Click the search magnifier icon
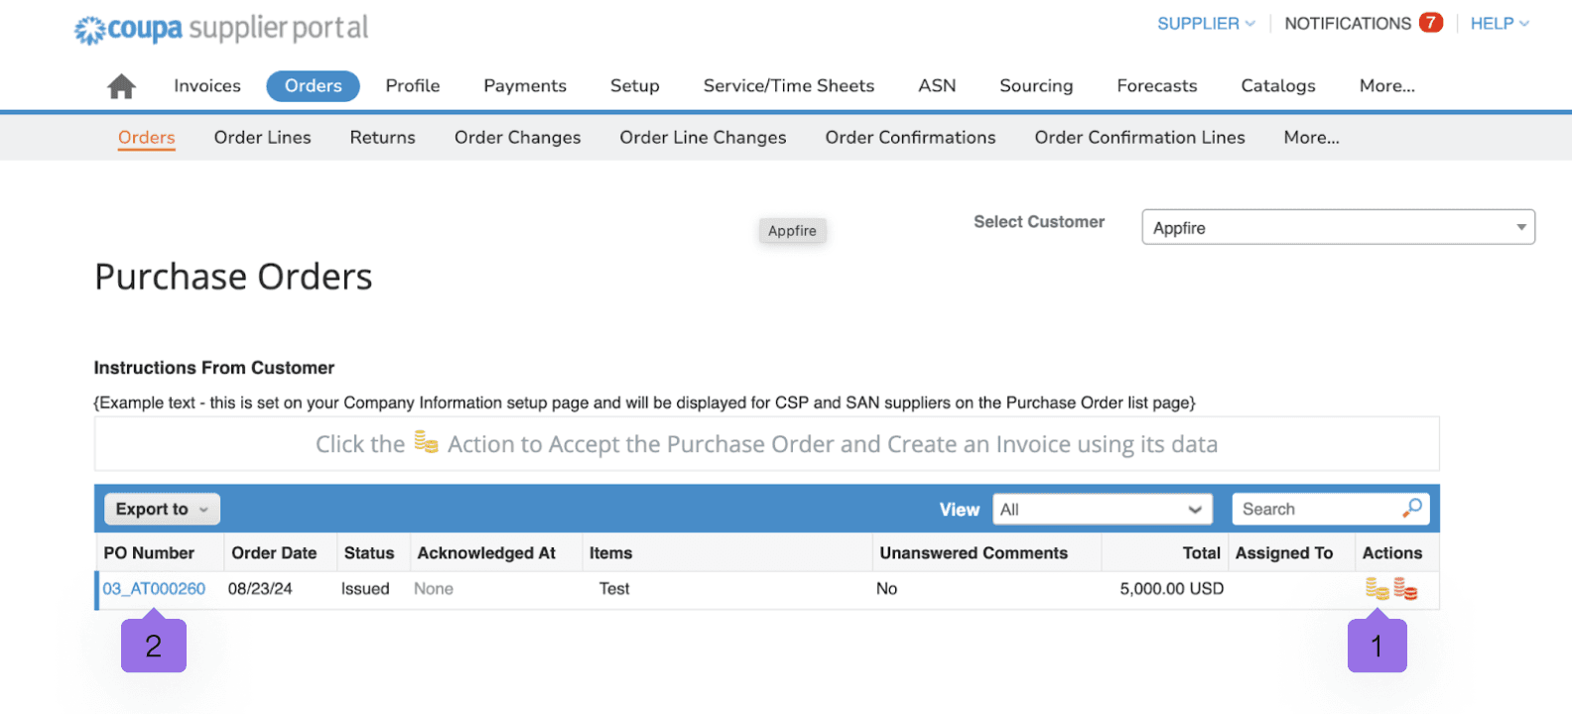The width and height of the screenshot is (1572, 714). (1412, 509)
